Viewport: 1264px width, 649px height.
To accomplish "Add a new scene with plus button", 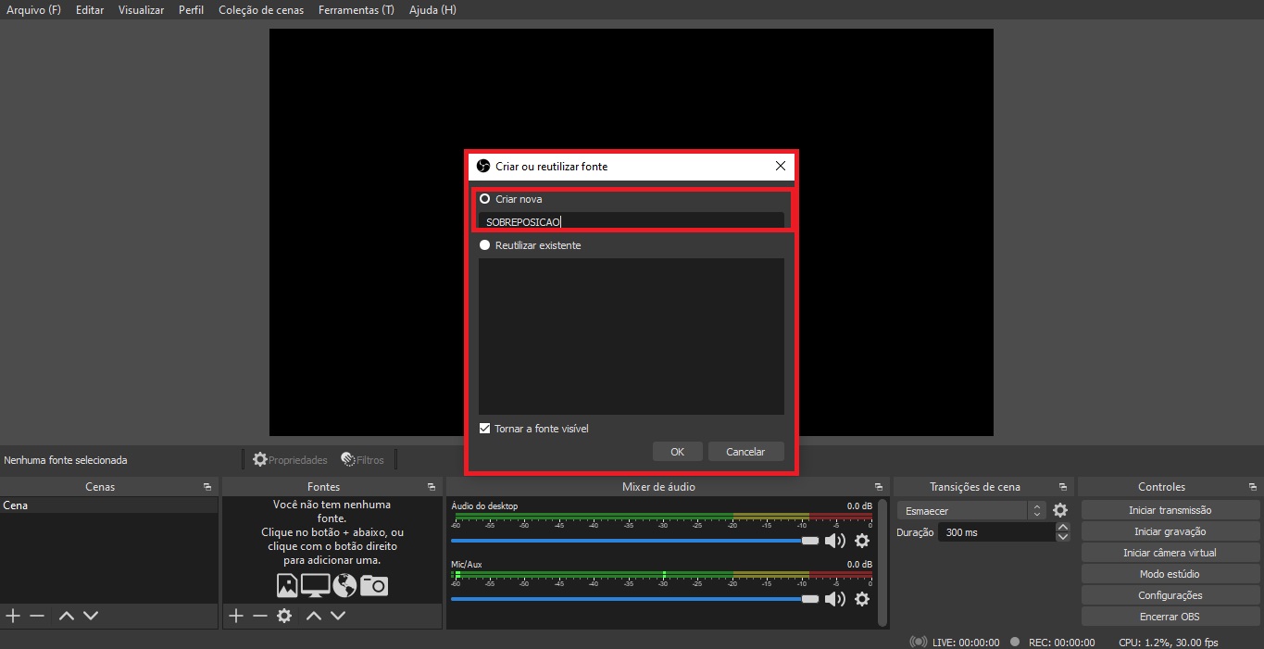I will pyautogui.click(x=13, y=616).
